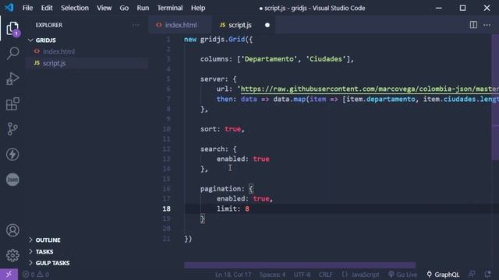Open the lightning bolt extension view

click(12, 154)
